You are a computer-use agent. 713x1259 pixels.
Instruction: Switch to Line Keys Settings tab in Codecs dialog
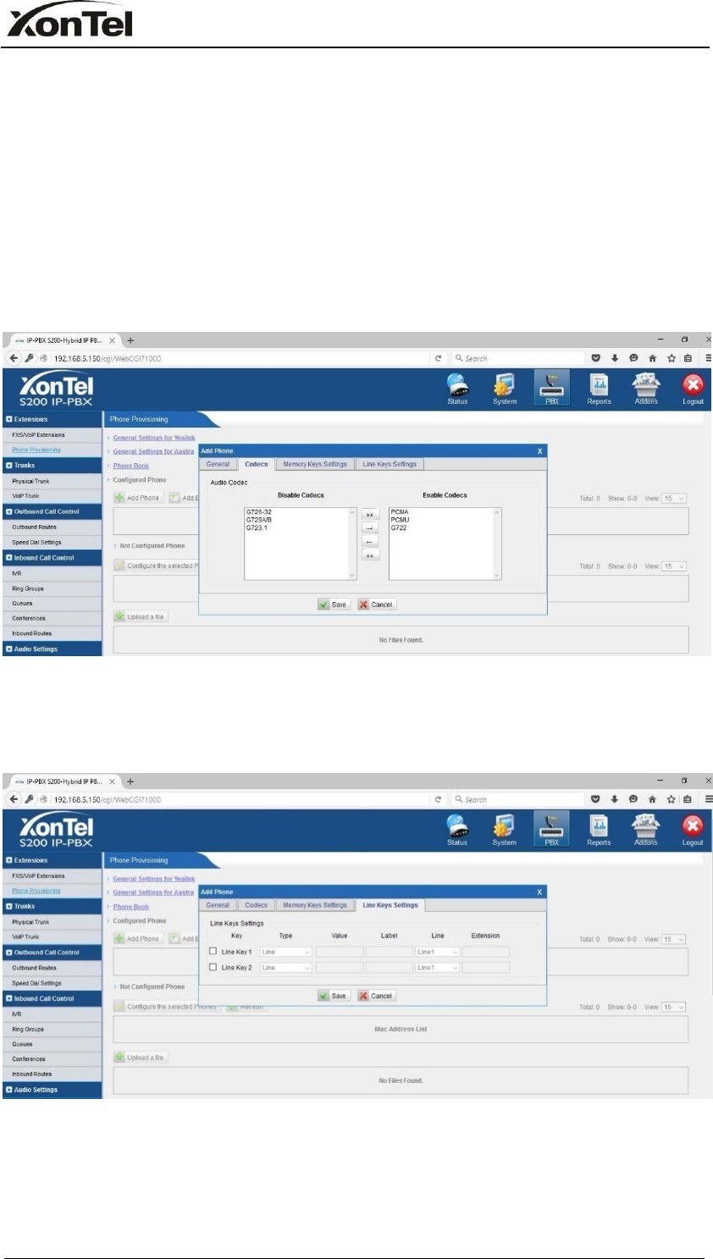pos(390,464)
